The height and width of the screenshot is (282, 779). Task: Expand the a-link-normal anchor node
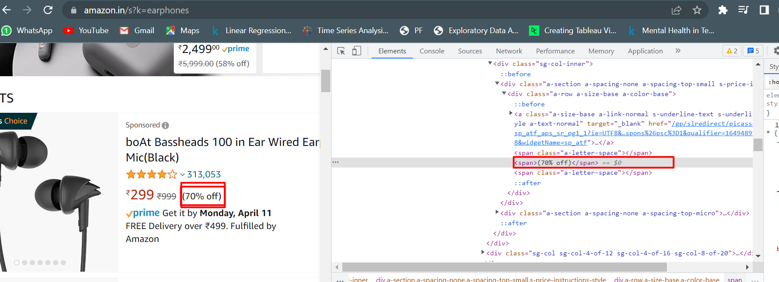pyautogui.click(x=510, y=113)
